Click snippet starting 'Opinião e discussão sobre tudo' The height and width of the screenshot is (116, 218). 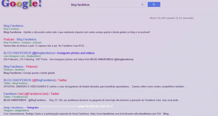coord(87,32)
